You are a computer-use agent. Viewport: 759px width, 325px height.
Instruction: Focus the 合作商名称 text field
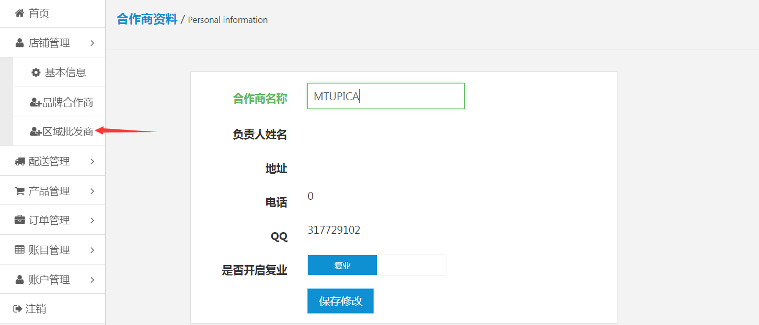385,97
